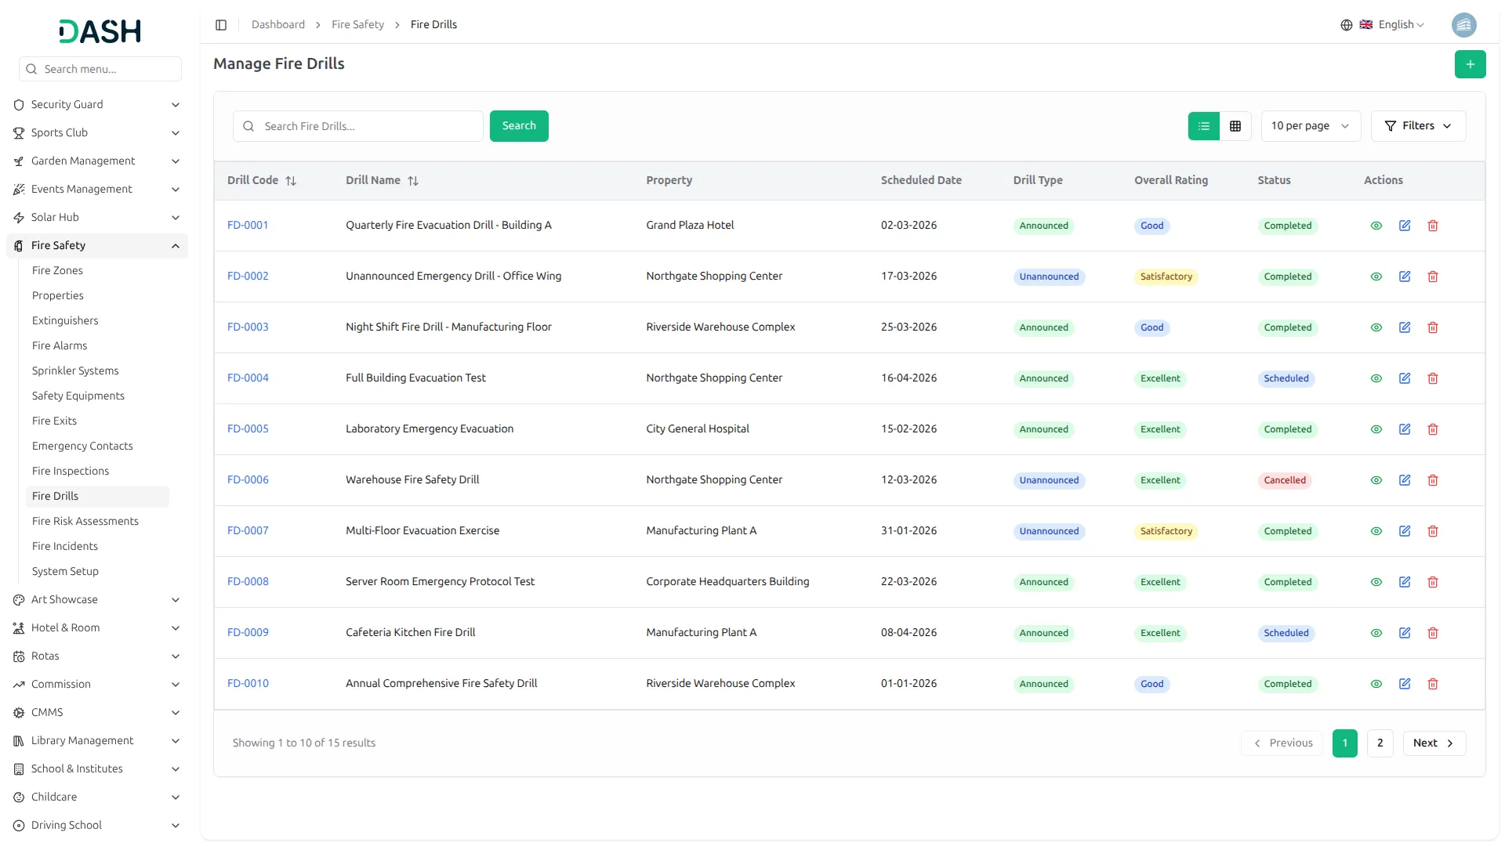
Task: Sort by Drill Code column arrows
Action: [291, 181]
